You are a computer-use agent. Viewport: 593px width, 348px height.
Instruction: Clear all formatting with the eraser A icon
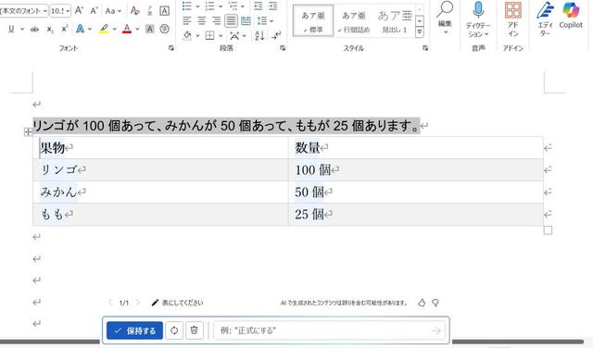(x=134, y=11)
